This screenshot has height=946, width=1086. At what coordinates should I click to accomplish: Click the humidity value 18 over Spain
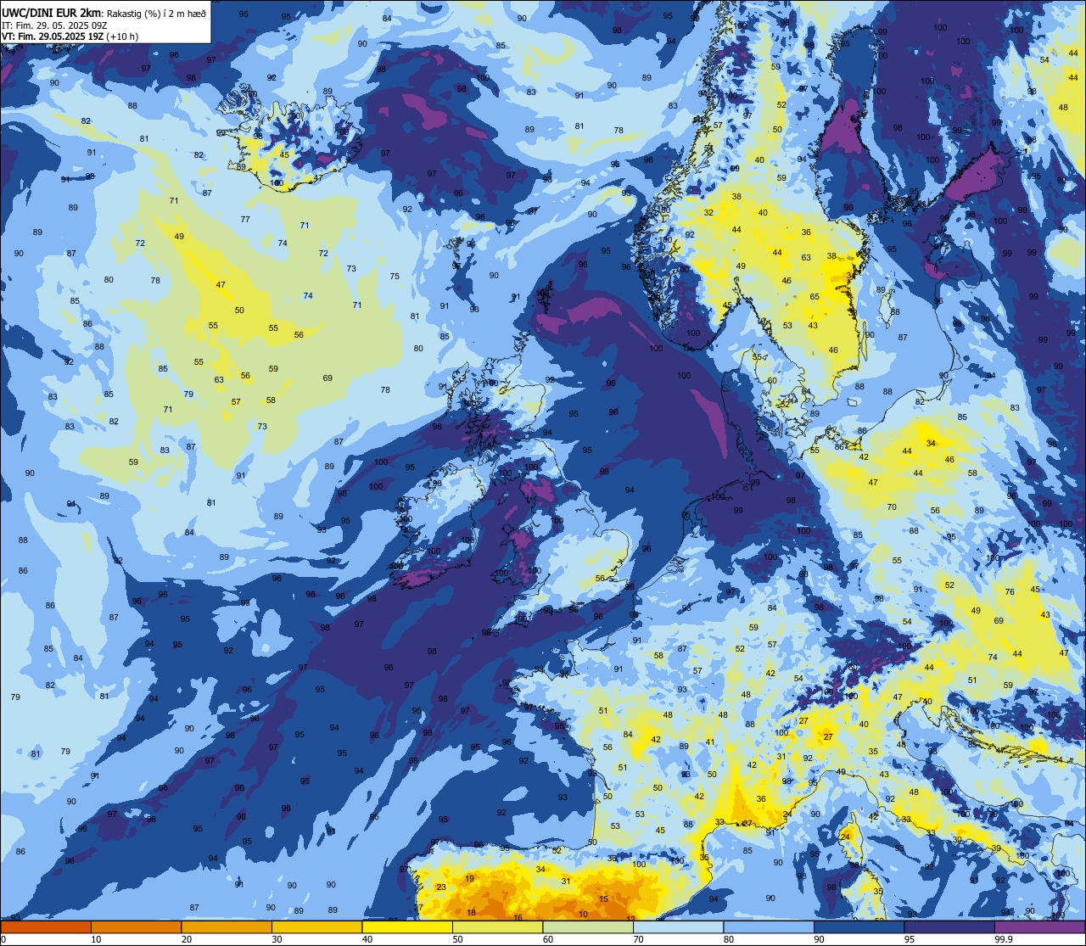pos(472,913)
